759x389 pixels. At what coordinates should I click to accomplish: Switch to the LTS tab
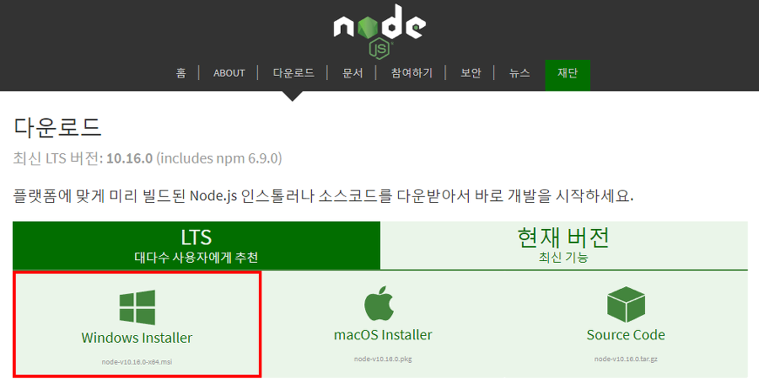(x=196, y=246)
